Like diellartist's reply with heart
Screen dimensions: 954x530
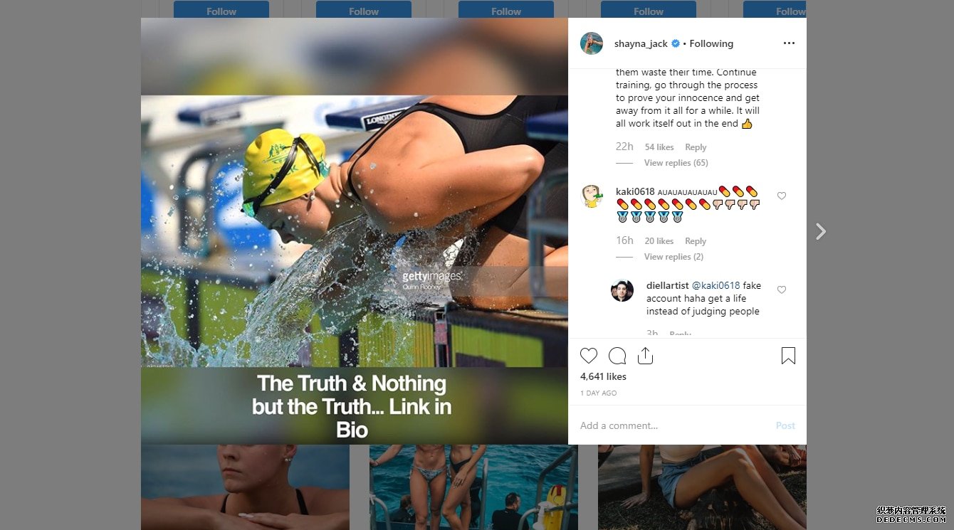(782, 290)
